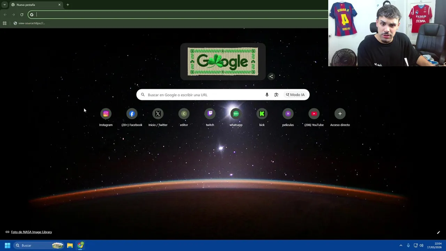The image size is (446, 251).
Task: Click the taskbar Buscar search box
Action: 39,245
